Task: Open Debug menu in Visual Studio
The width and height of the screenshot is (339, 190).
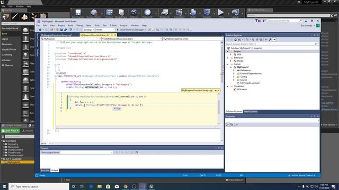Action: [x=79, y=25]
